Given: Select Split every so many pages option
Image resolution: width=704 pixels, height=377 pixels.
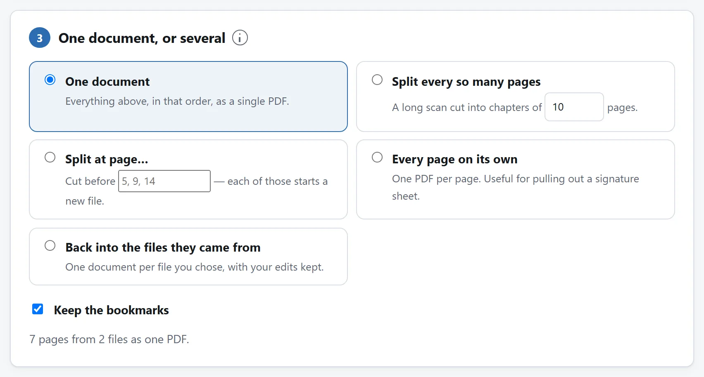Looking at the screenshot, I should (377, 80).
